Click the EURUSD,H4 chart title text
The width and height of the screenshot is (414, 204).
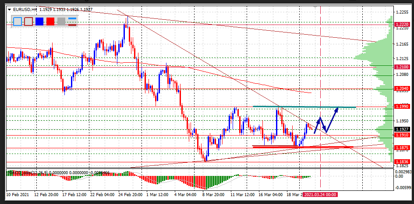pyautogui.click(x=25, y=9)
